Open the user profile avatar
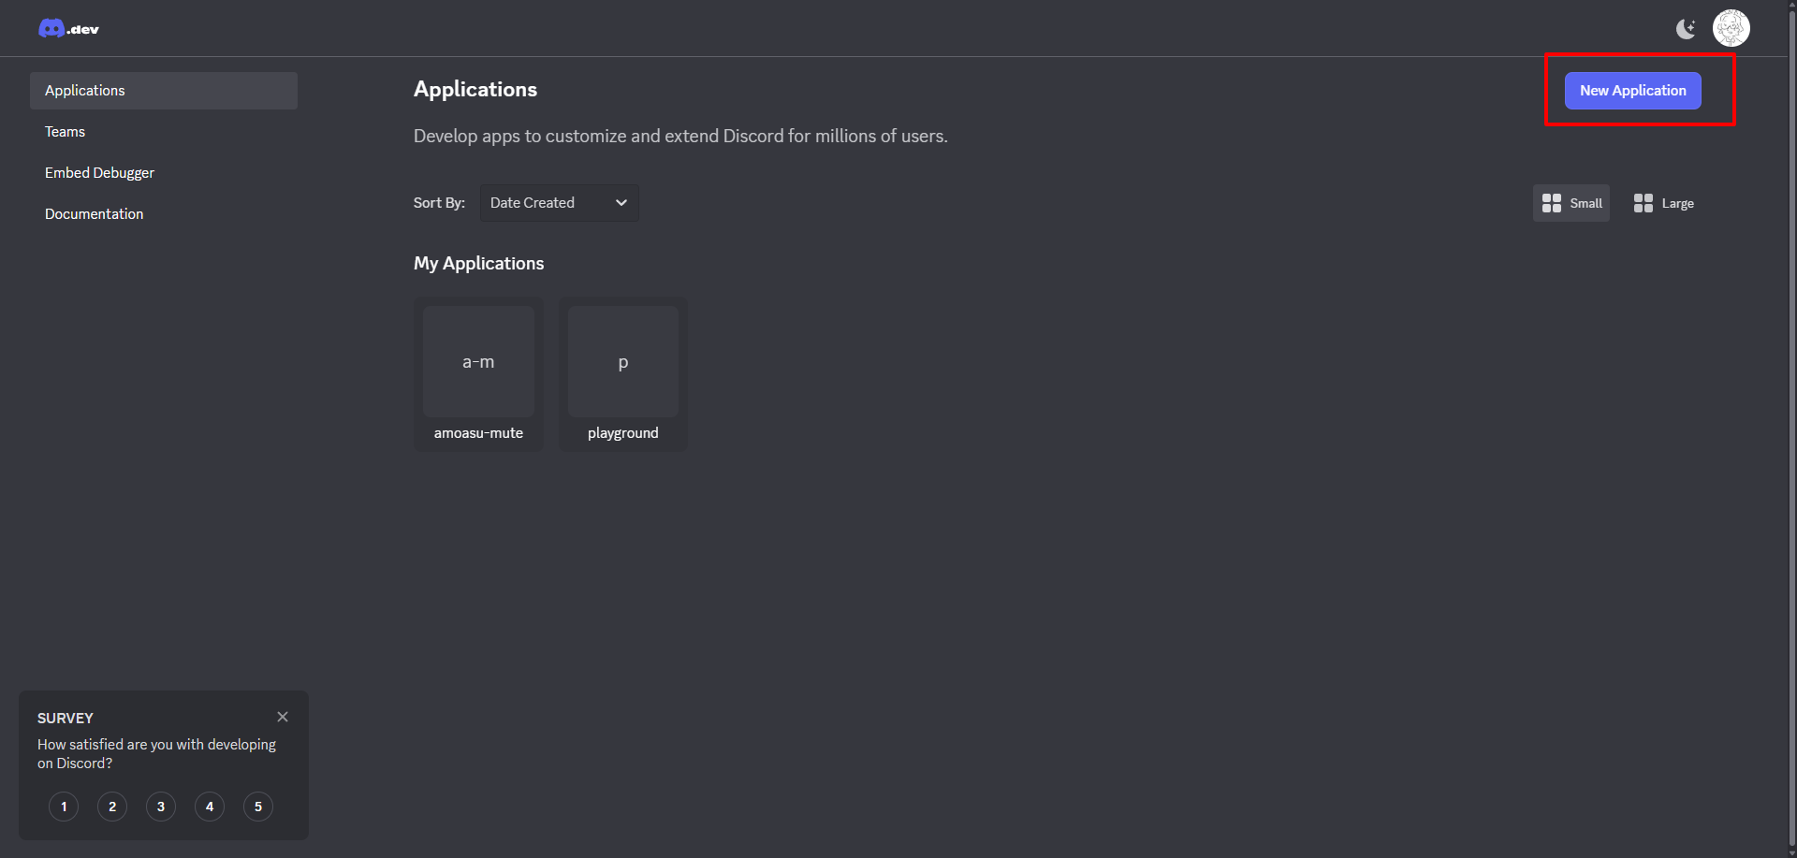The image size is (1797, 858). 1731,28
